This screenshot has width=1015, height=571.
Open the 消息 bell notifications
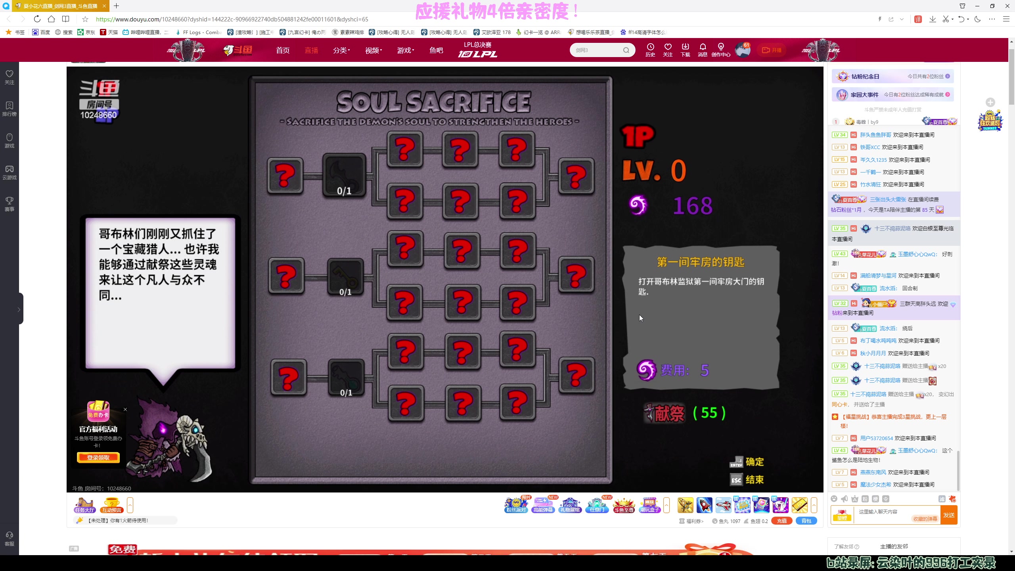pyautogui.click(x=703, y=50)
